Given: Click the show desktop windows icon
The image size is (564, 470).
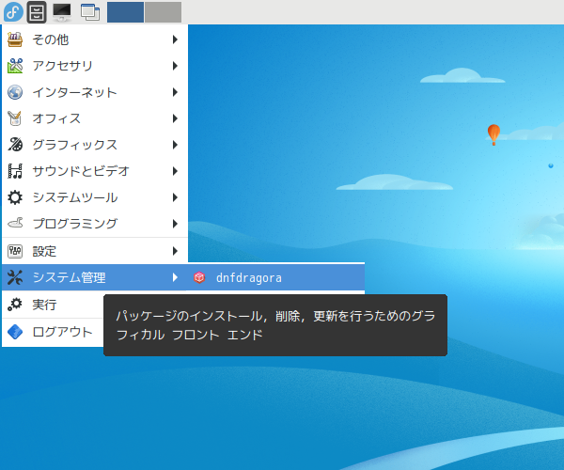Looking at the screenshot, I should [x=90, y=12].
